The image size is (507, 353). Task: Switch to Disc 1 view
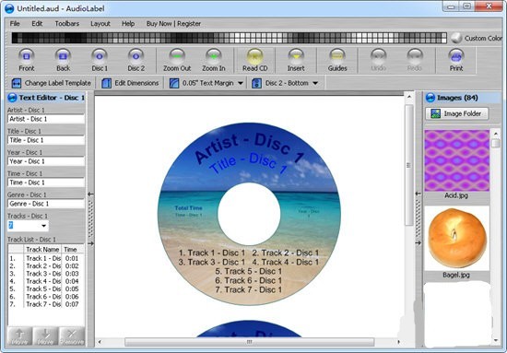tap(100, 60)
